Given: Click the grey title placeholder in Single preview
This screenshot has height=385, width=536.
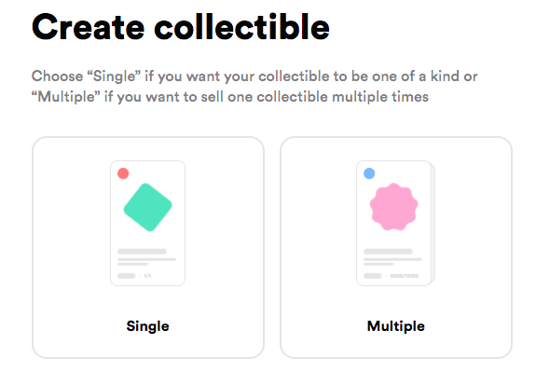Looking at the screenshot, I should click(142, 252).
